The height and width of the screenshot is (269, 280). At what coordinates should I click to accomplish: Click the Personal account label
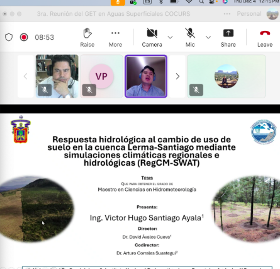coord(249,14)
